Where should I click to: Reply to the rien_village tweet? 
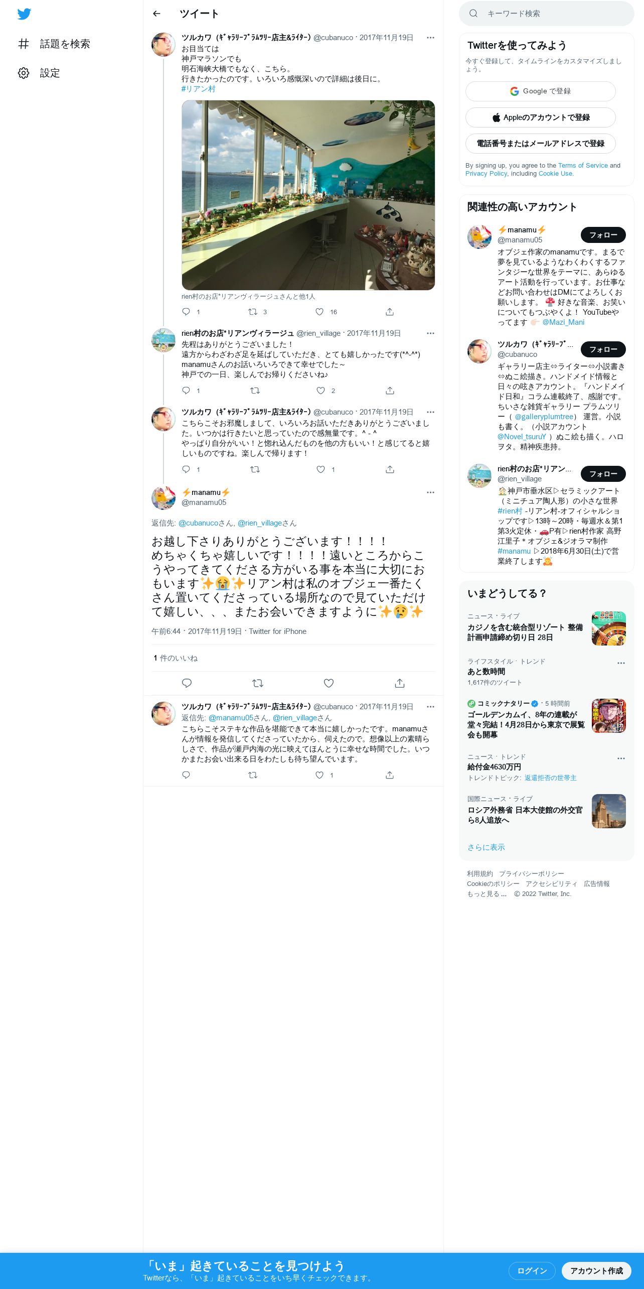186,391
